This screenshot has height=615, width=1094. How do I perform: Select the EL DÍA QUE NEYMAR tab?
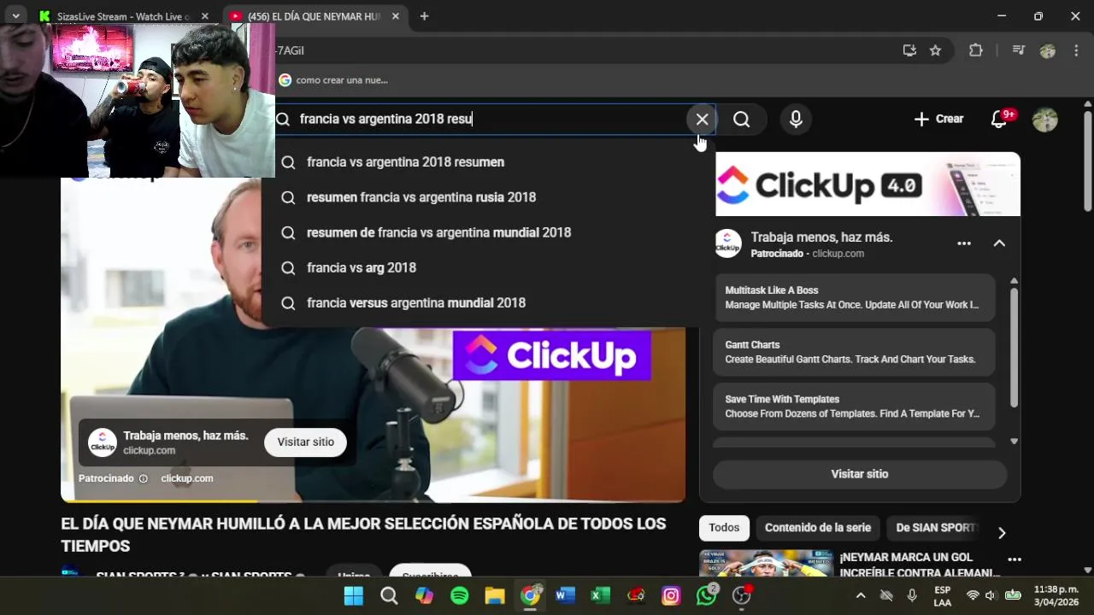pyautogui.click(x=313, y=16)
